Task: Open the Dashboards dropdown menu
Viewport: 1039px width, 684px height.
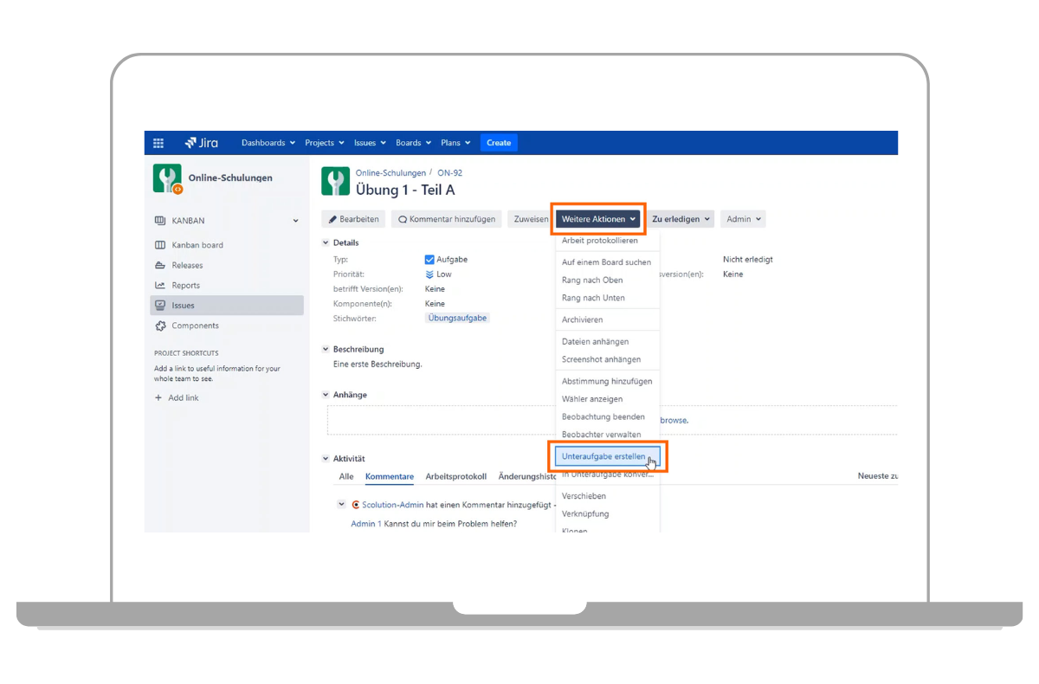Action: 268,143
